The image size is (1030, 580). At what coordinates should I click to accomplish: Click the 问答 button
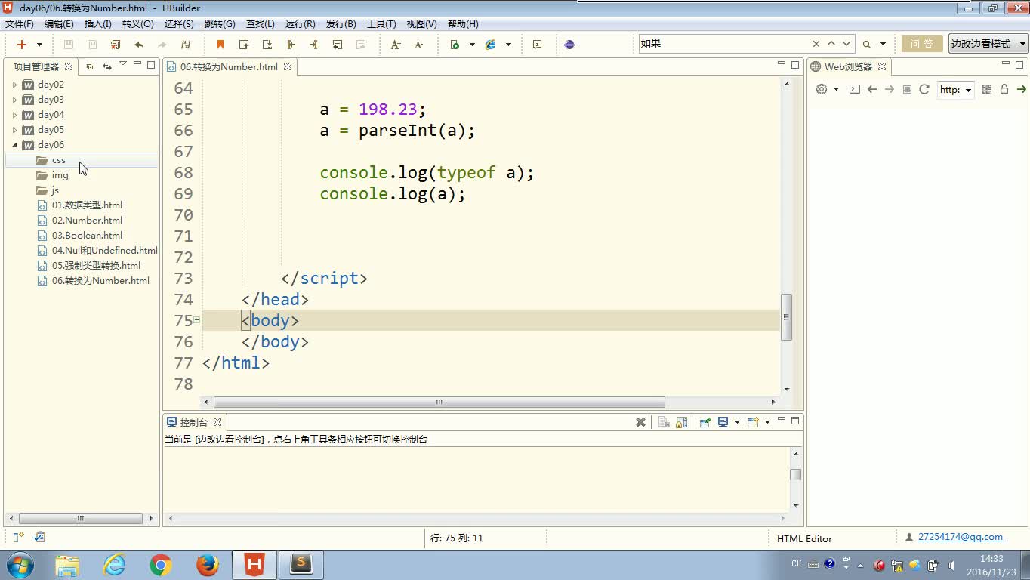coord(922,44)
